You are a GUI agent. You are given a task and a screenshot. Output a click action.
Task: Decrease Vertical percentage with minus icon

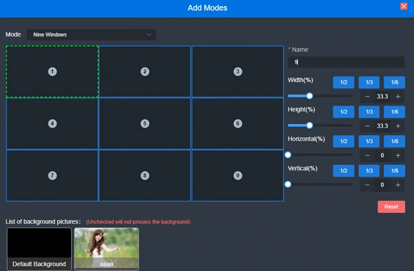(x=367, y=185)
